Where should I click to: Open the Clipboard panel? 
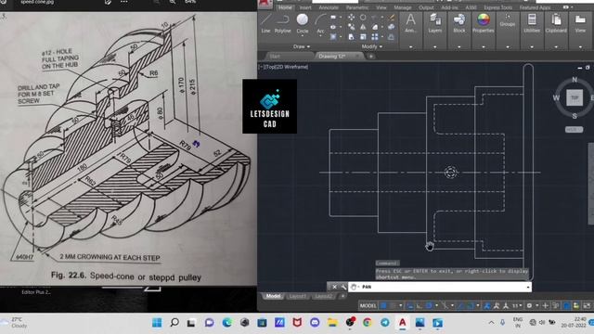tap(556, 22)
